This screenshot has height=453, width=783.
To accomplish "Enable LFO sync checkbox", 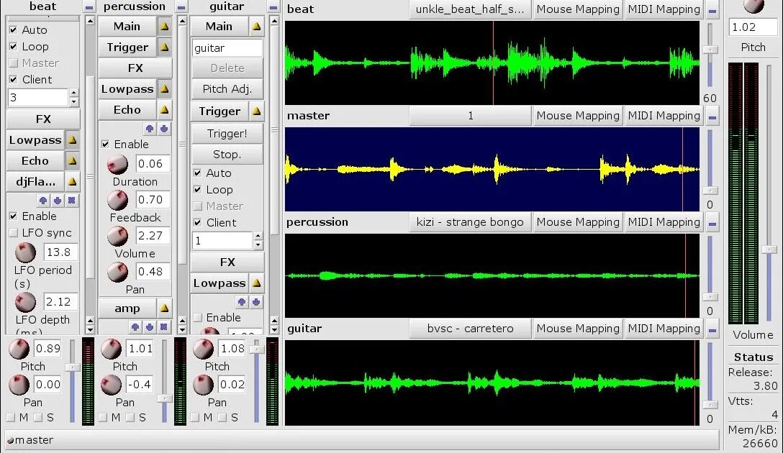I will [14, 232].
